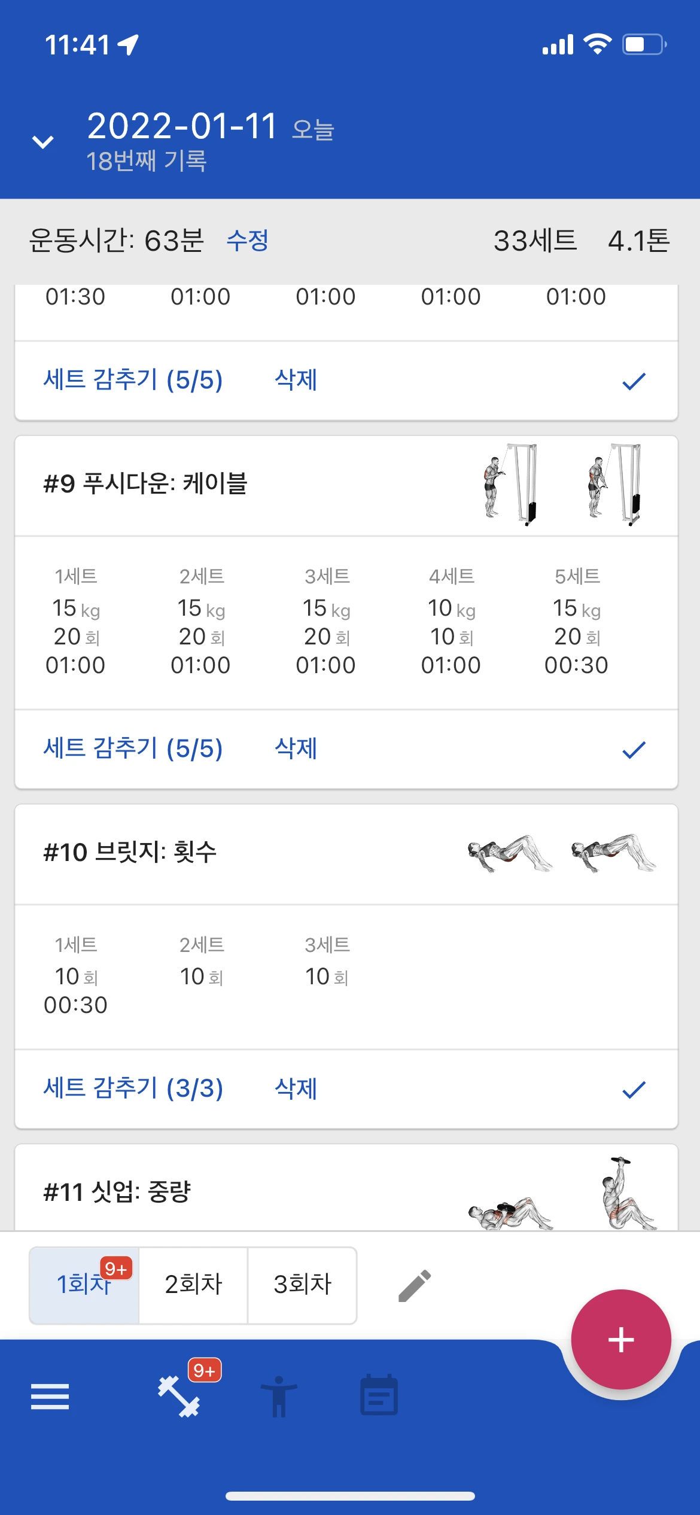Tap the dumbbell workout icon
Screen dimensions: 700x1515
pyautogui.click(x=179, y=1397)
